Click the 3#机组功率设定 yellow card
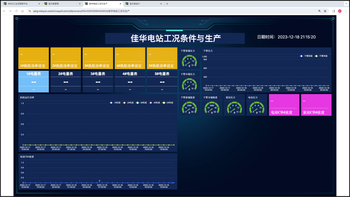This screenshot has height=197, width=350. 98,58
